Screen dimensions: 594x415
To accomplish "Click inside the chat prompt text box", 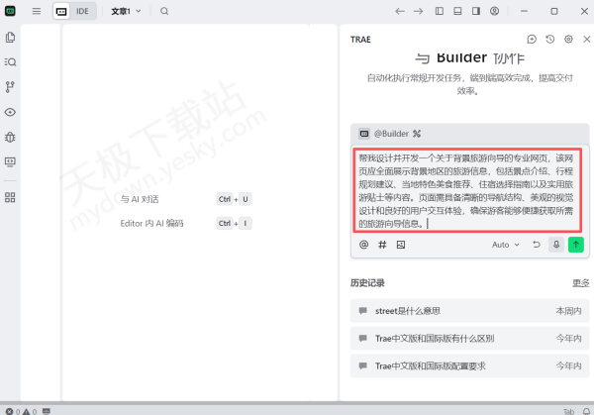I will (x=465, y=190).
